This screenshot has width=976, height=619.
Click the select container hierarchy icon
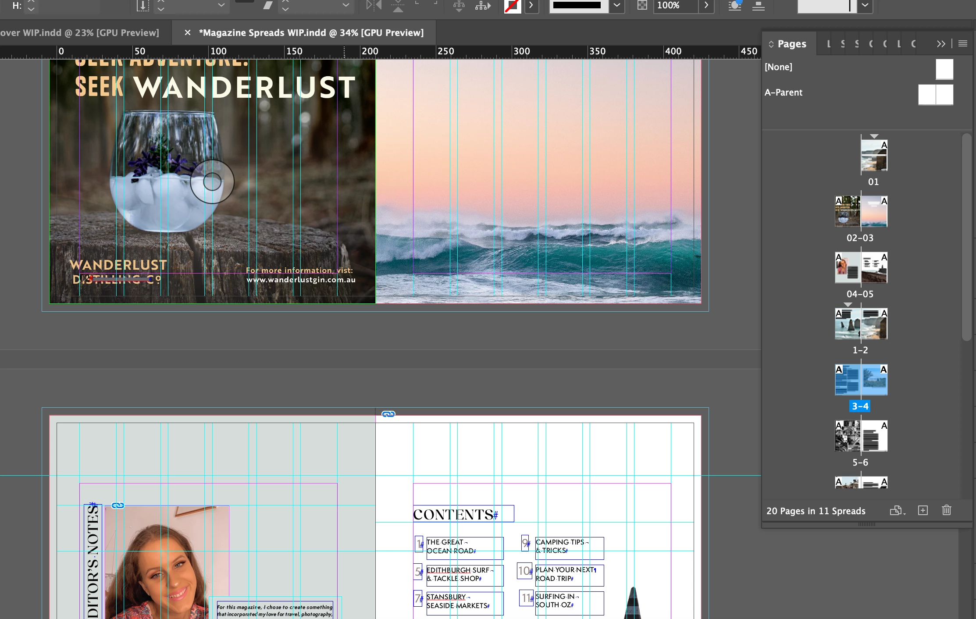coord(459,6)
